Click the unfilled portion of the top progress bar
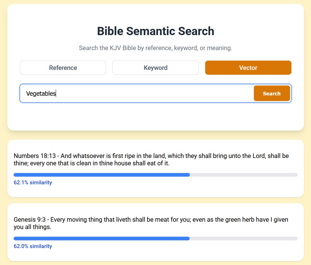311x265 pixels. coord(243,175)
